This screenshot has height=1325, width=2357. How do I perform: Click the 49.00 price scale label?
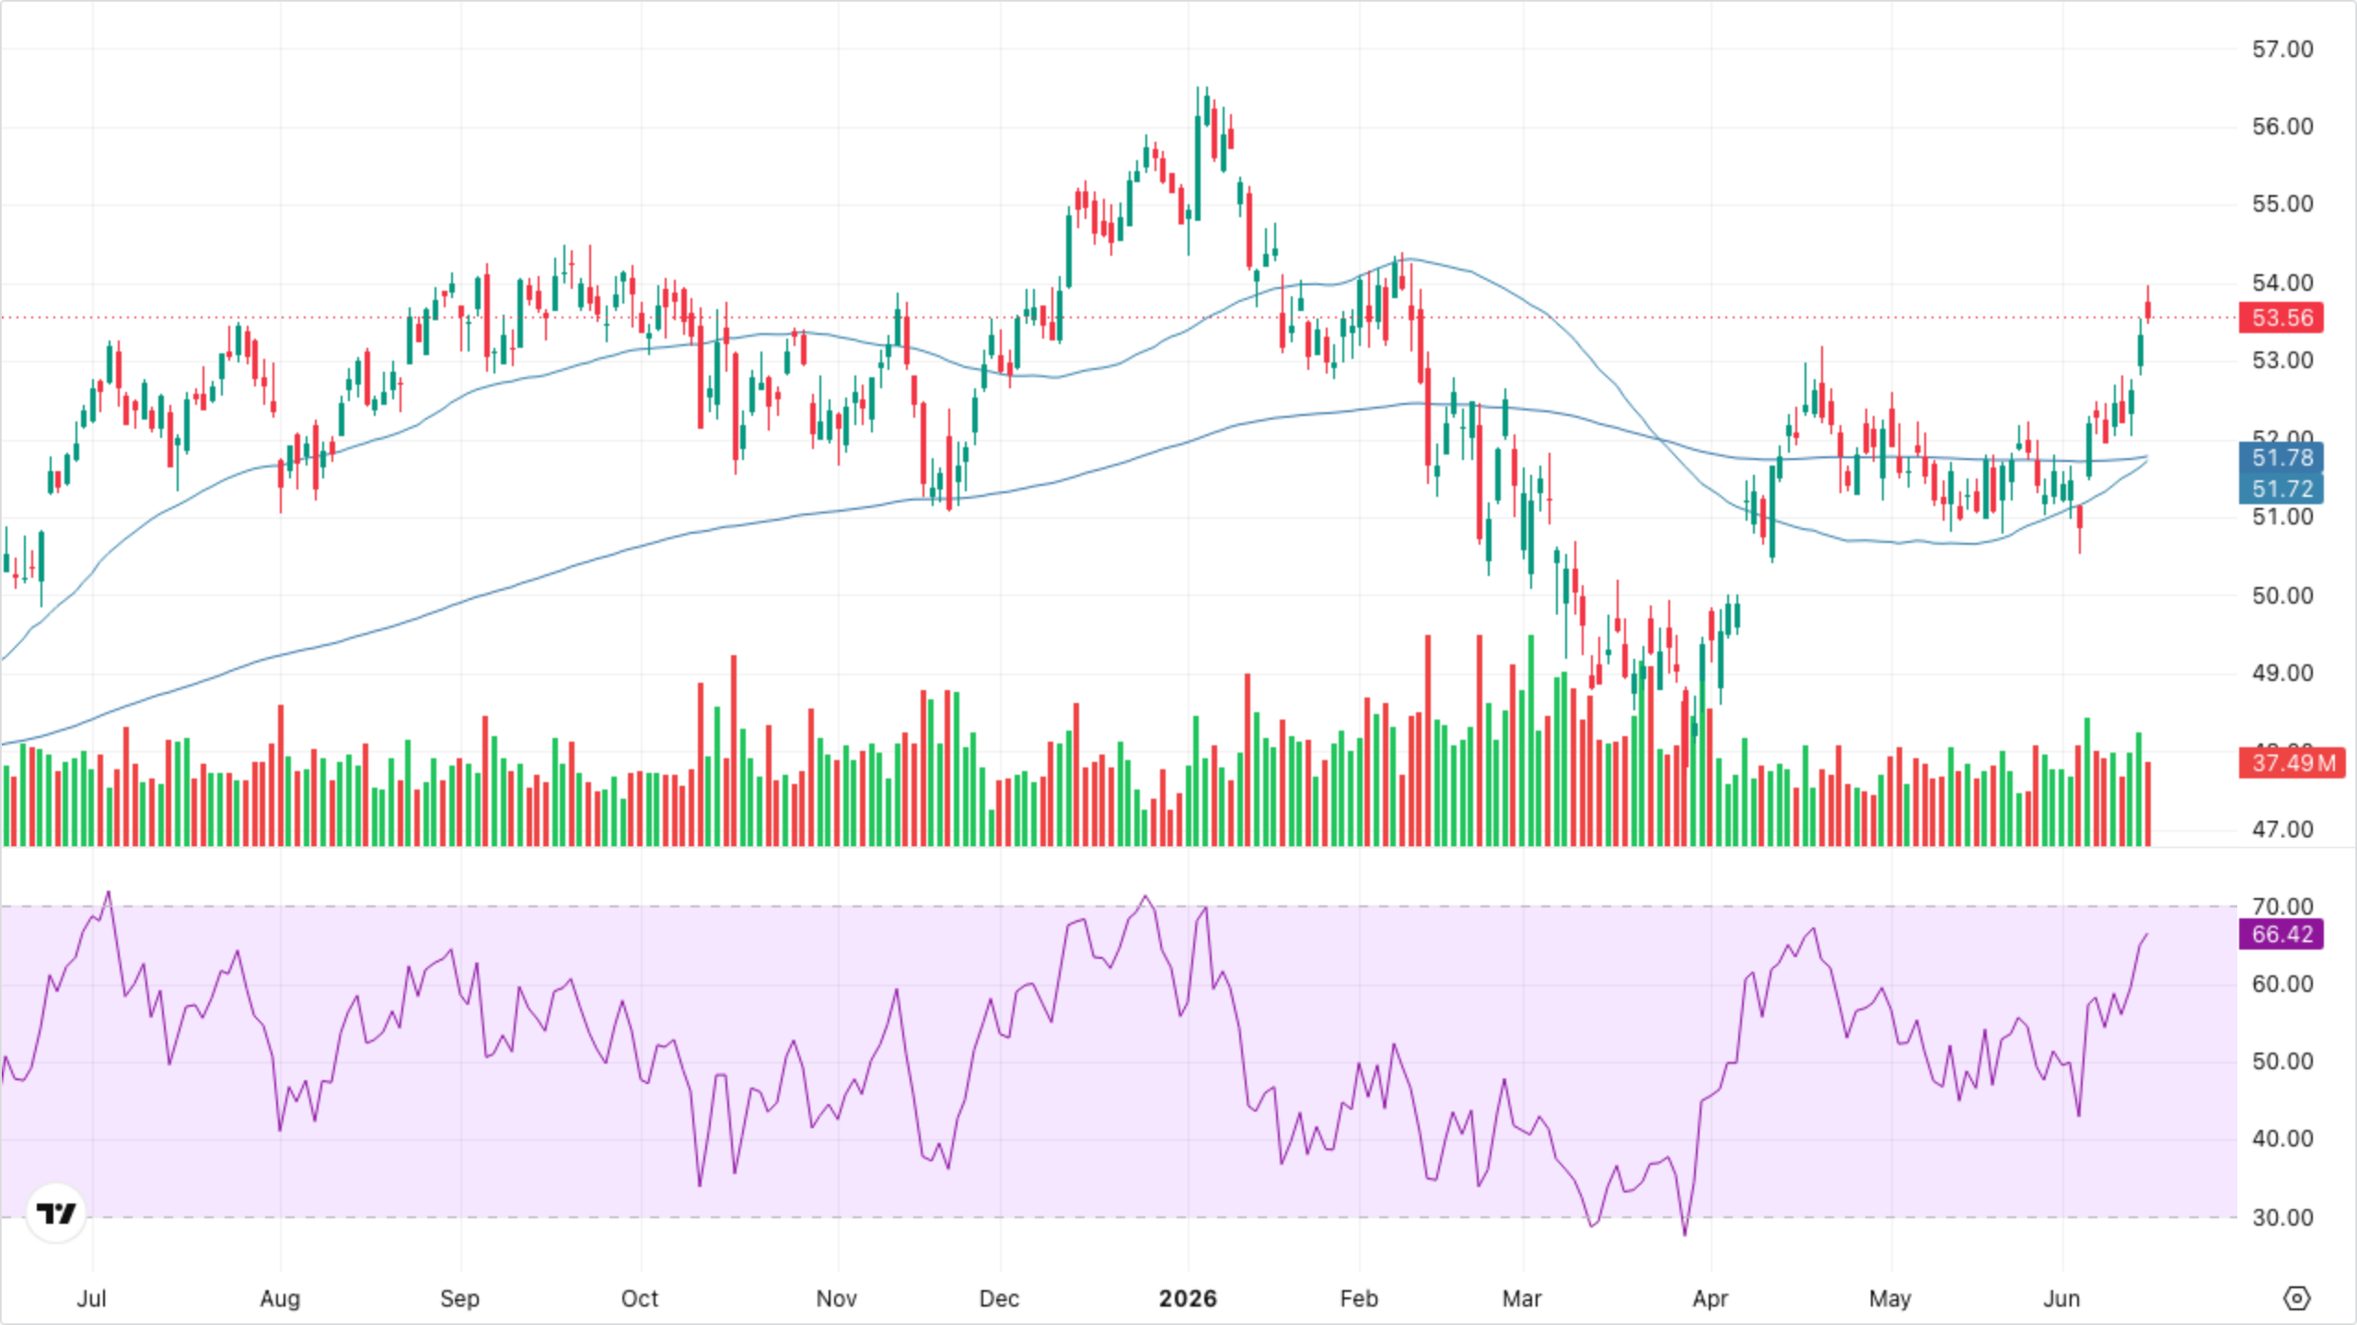(x=2282, y=673)
